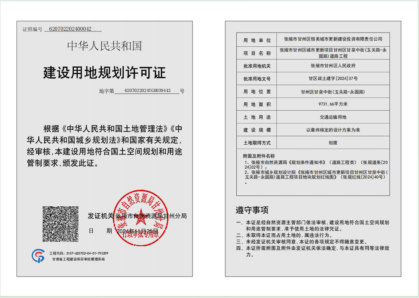Click the value 甘区政土建字[2024]37号
Viewport: 419px width, 298px height.
point(333,79)
